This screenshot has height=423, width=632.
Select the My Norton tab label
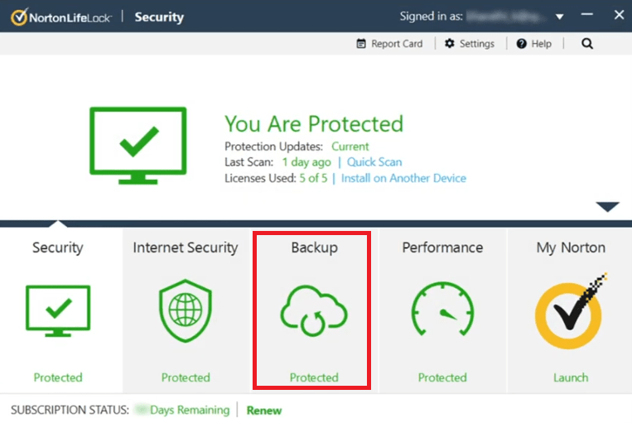pos(571,248)
